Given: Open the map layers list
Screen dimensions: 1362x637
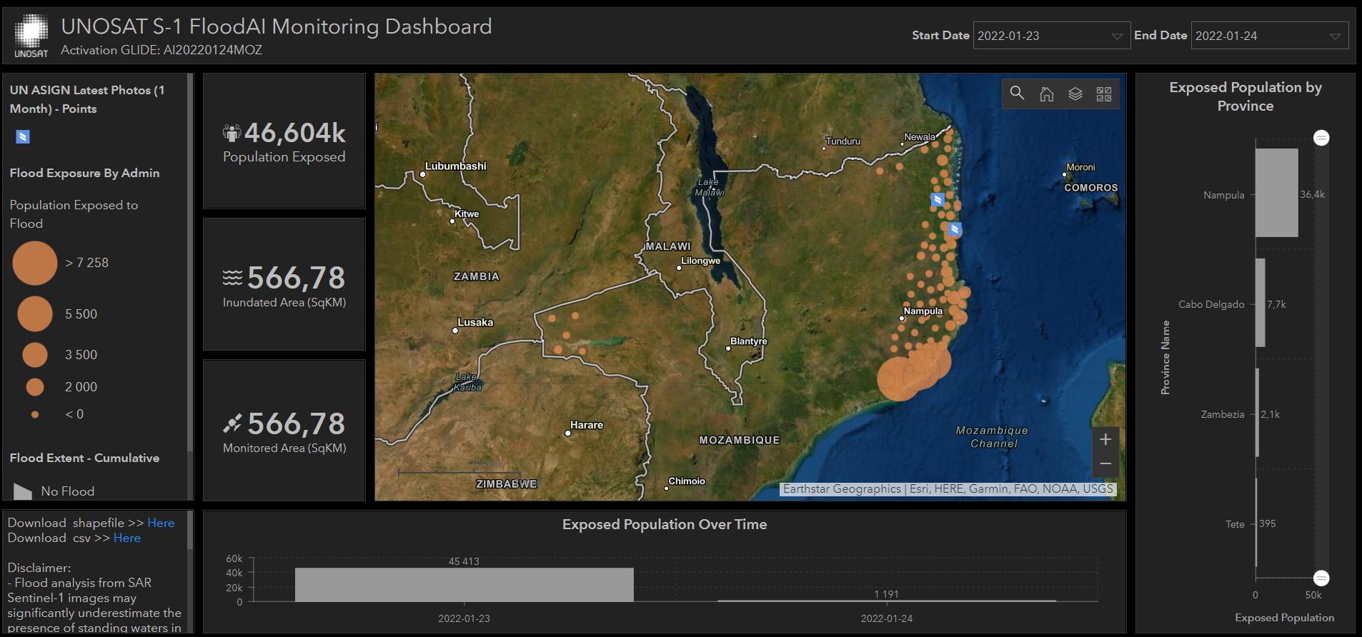Looking at the screenshot, I should (x=1075, y=94).
